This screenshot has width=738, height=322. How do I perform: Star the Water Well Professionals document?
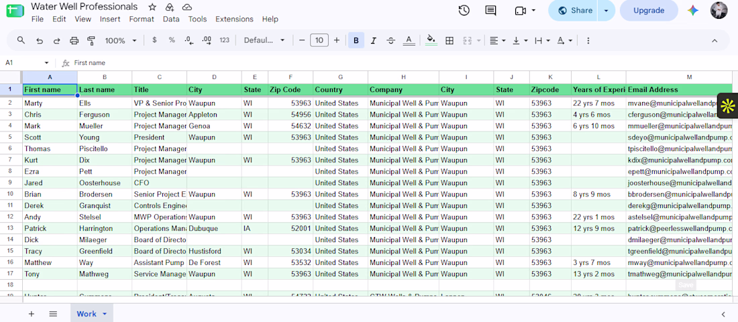(x=152, y=7)
